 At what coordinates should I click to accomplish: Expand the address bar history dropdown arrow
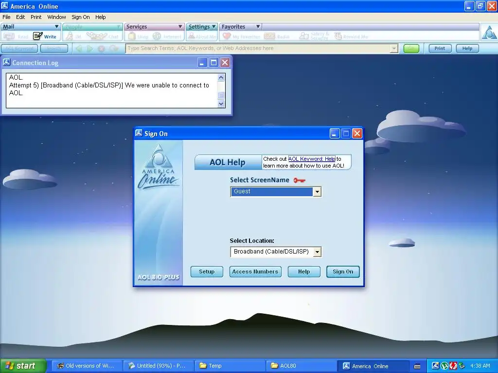point(394,49)
